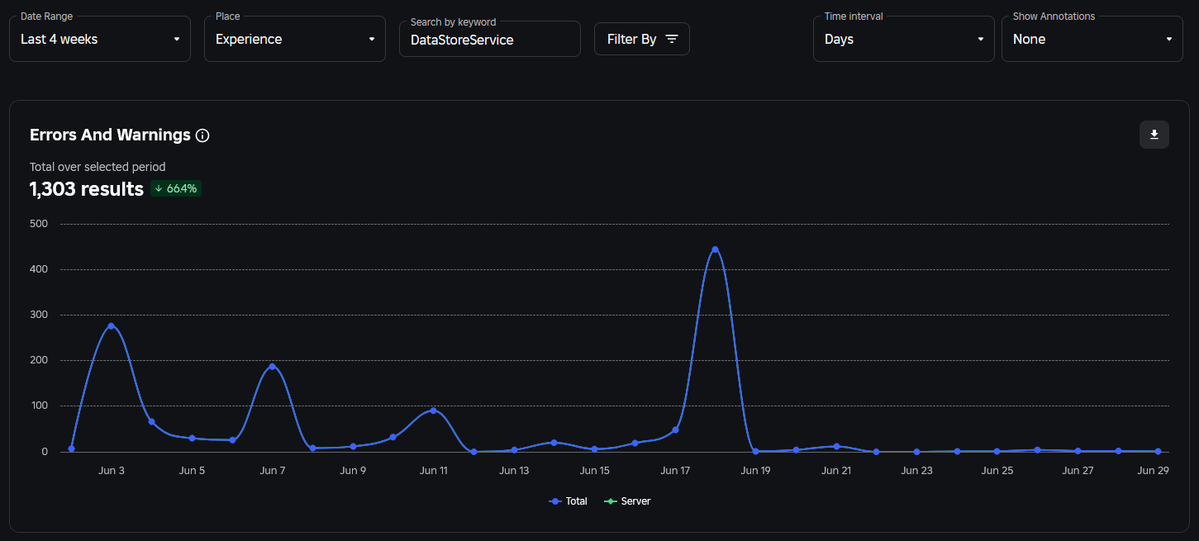The image size is (1199, 541).
Task: Click the Jun 19 axis label
Action: 755,471
